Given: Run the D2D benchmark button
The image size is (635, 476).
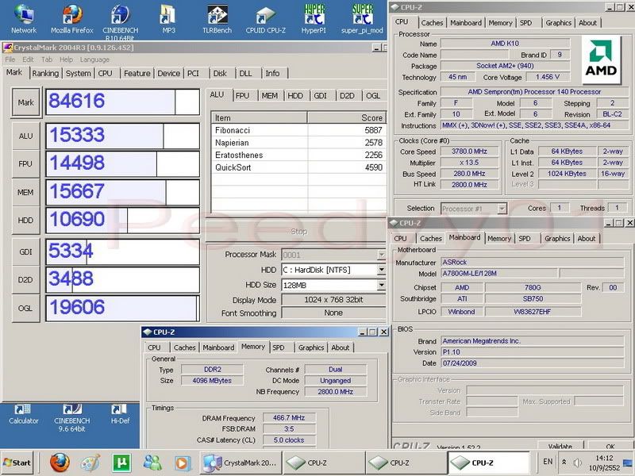Looking at the screenshot, I should [26, 280].
